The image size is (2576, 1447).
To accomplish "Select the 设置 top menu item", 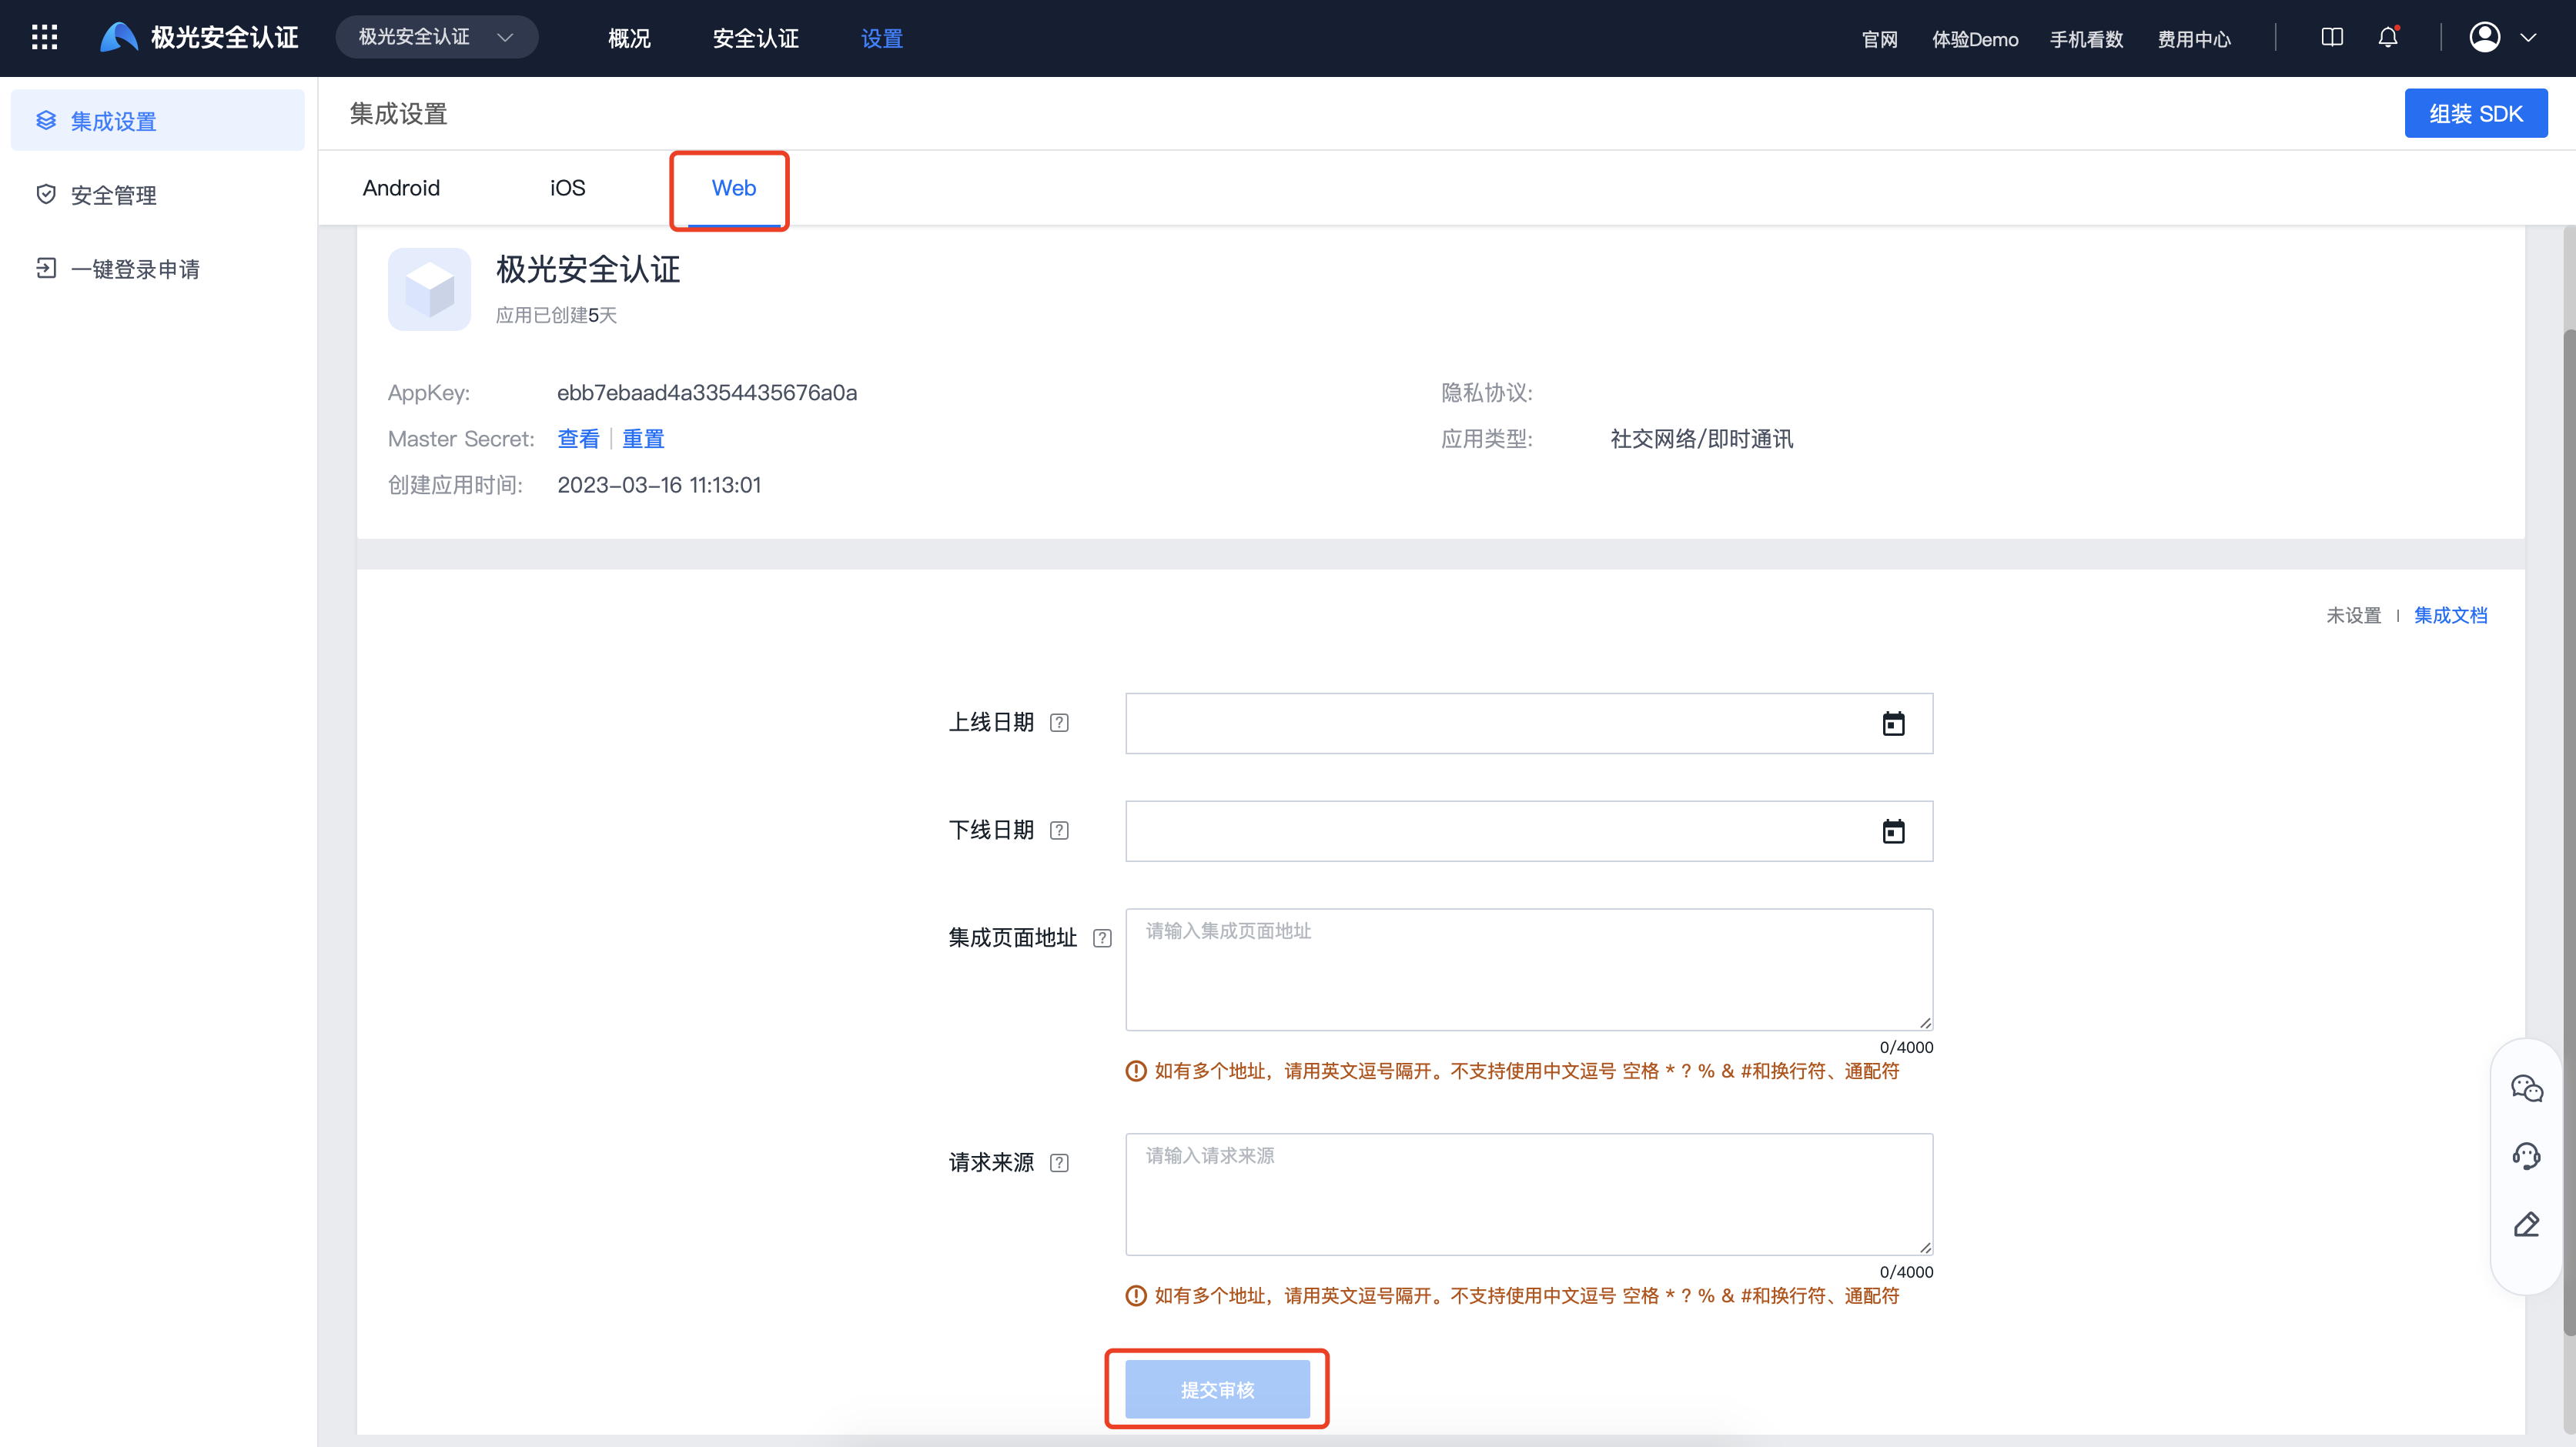I will (881, 38).
